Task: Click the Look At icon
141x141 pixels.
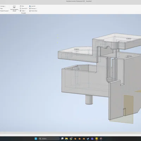Action: [x=30, y=6]
